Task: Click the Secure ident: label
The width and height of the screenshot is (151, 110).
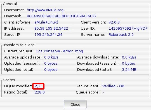Action: tap(88, 86)
